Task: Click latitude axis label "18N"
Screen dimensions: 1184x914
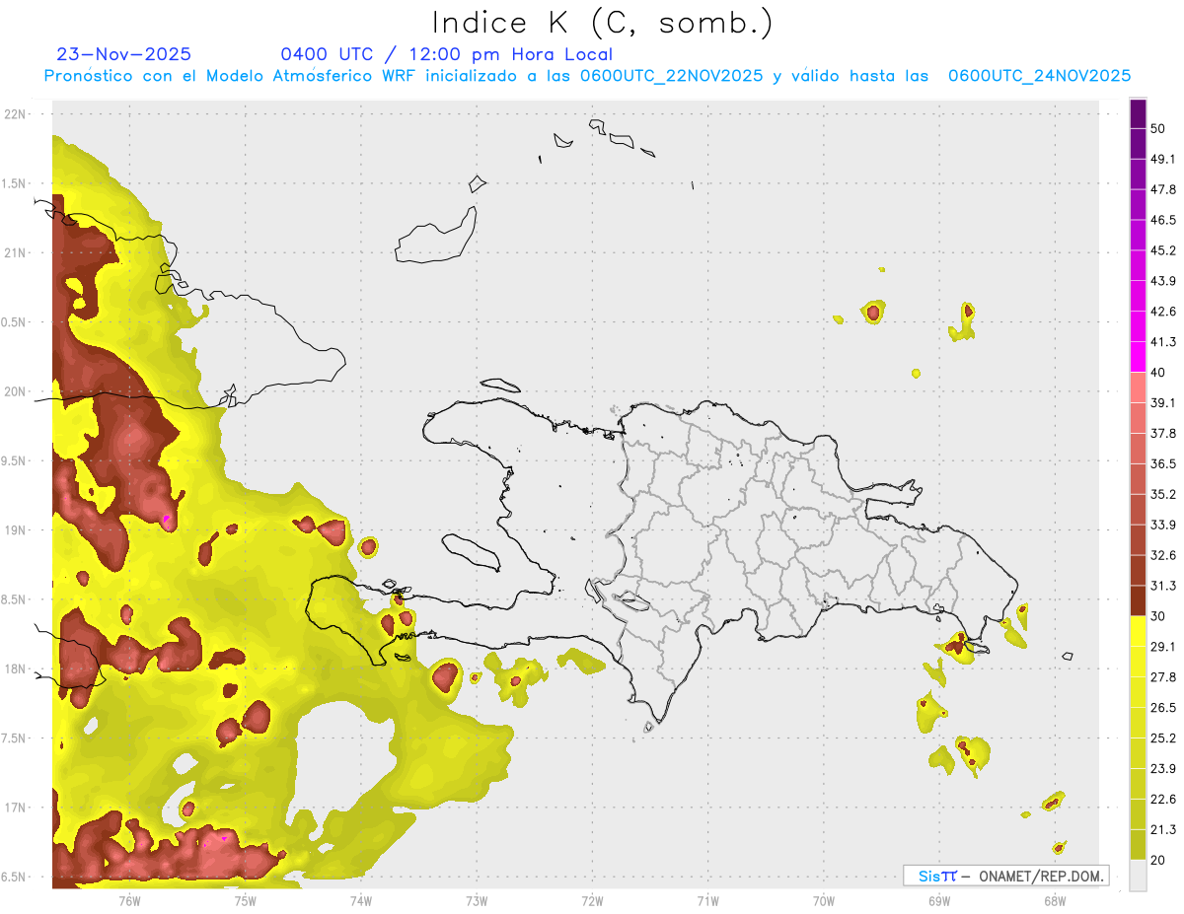Action: (15, 669)
